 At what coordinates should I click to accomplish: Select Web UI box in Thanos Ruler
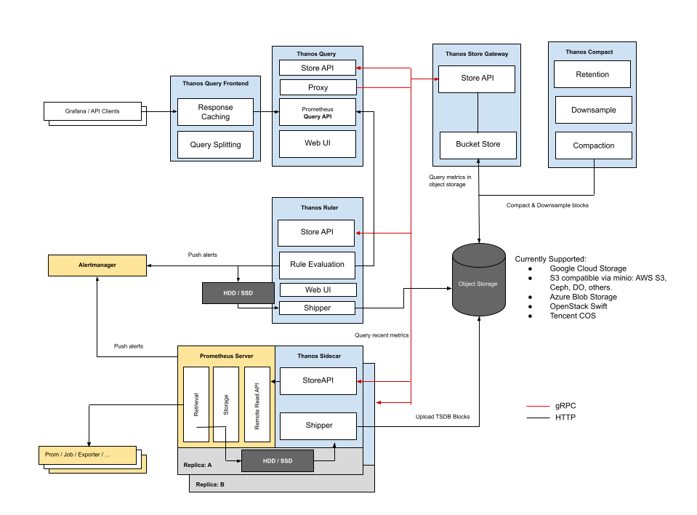(x=318, y=290)
